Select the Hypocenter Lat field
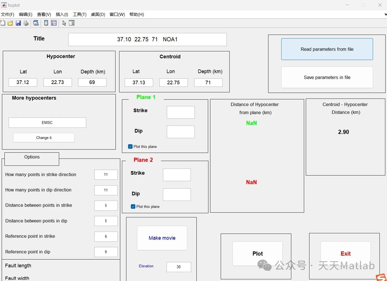387x281 pixels. pos(23,82)
